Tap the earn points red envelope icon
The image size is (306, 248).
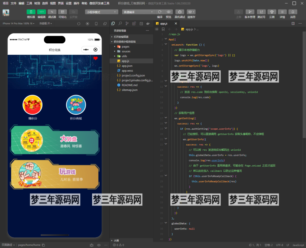[32, 105]
